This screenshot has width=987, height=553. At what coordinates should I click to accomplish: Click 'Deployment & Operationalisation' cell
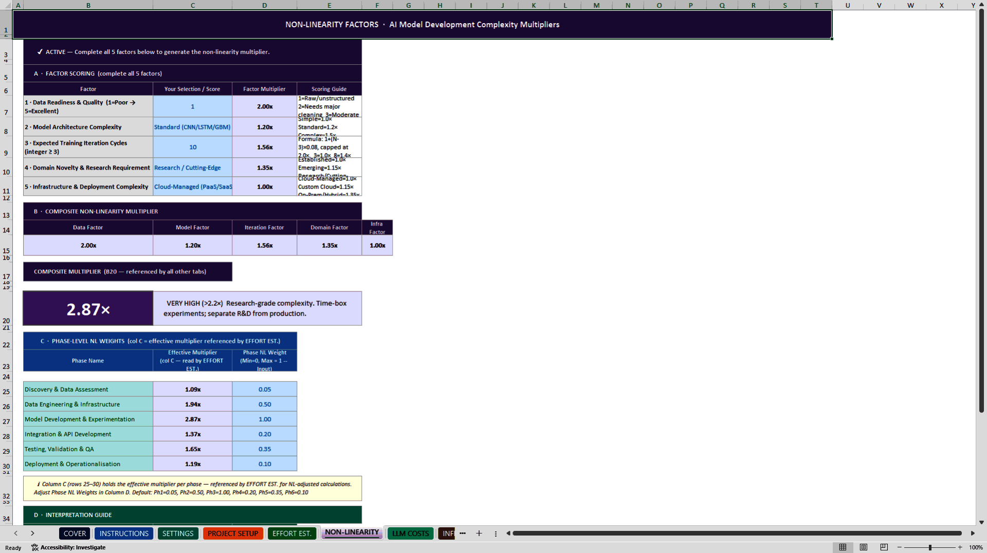[x=88, y=464]
